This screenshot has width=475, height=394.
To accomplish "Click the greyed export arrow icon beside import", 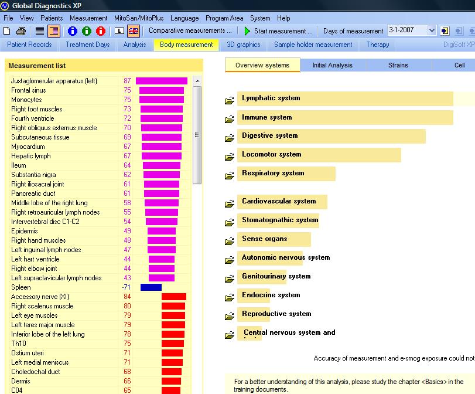I will click(x=459, y=31).
